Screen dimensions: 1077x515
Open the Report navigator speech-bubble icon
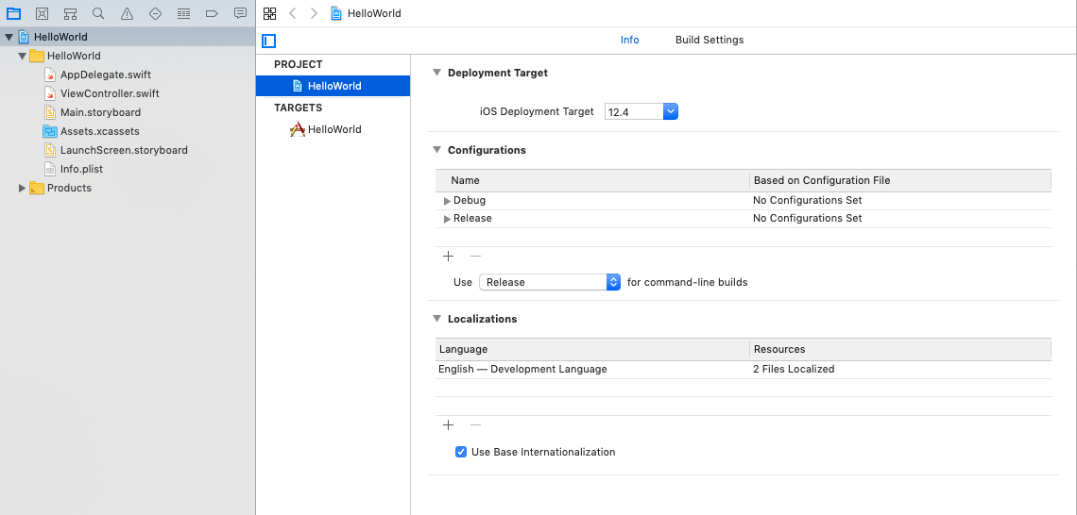[240, 14]
